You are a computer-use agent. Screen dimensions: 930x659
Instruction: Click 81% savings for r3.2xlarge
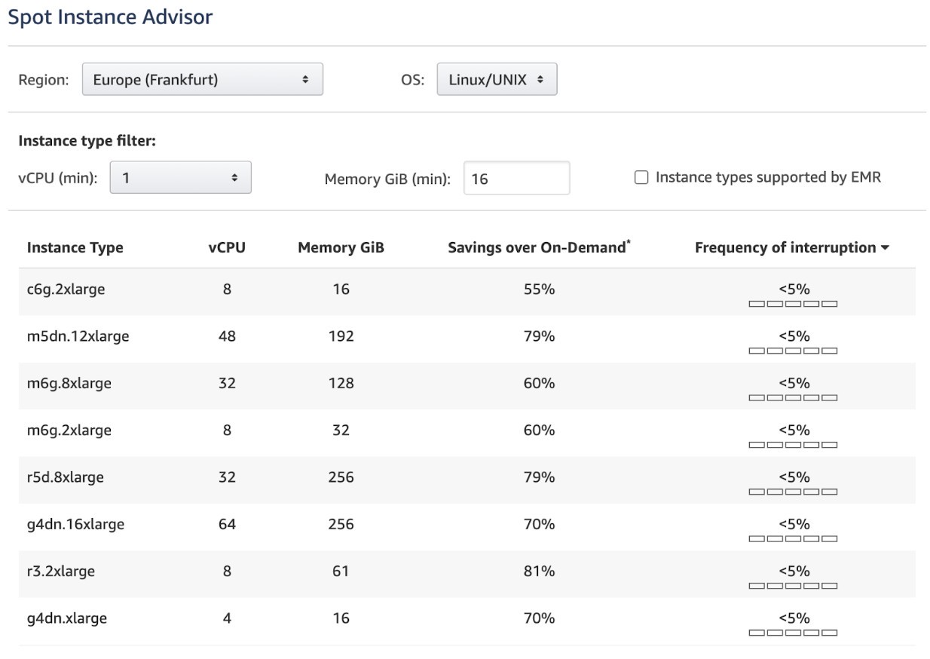coord(539,571)
